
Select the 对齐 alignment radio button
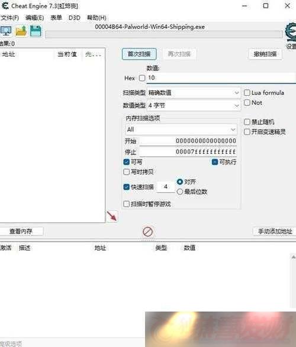coord(180,182)
